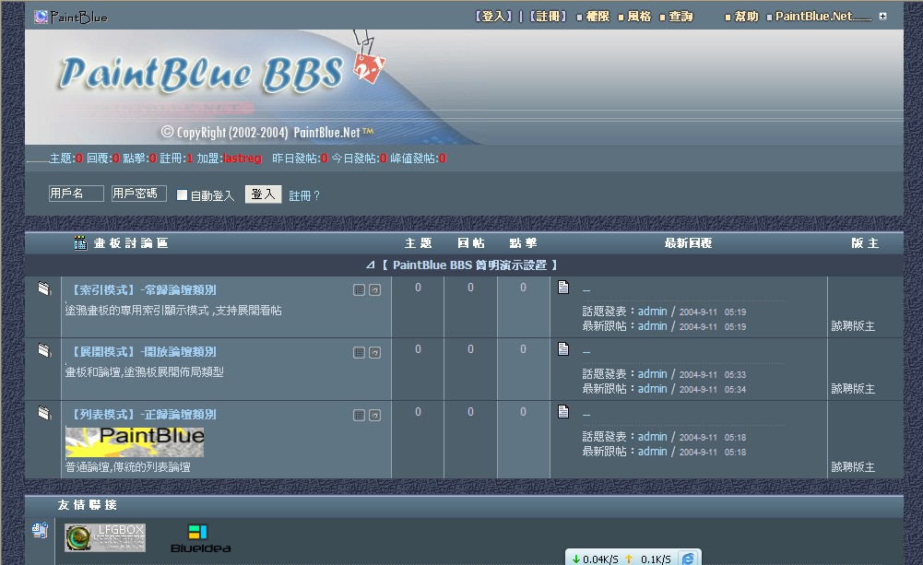Click the PaintBlue logo image in 【列表模式】 forum
The height and width of the screenshot is (565, 923).
coord(135,442)
